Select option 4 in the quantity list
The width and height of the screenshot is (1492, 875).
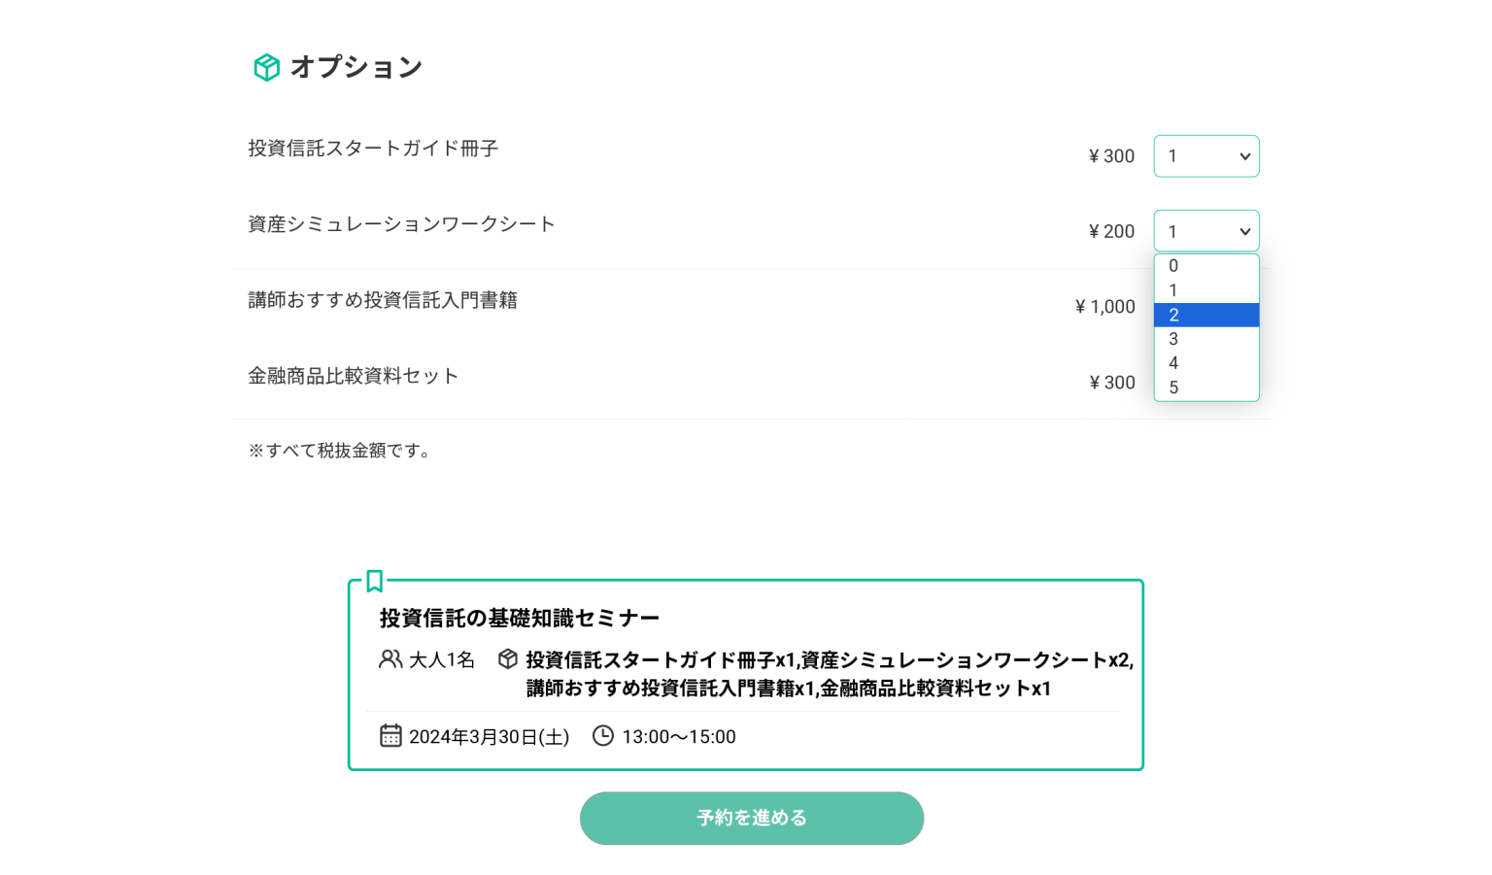pyautogui.click(x=1206, y=363)
